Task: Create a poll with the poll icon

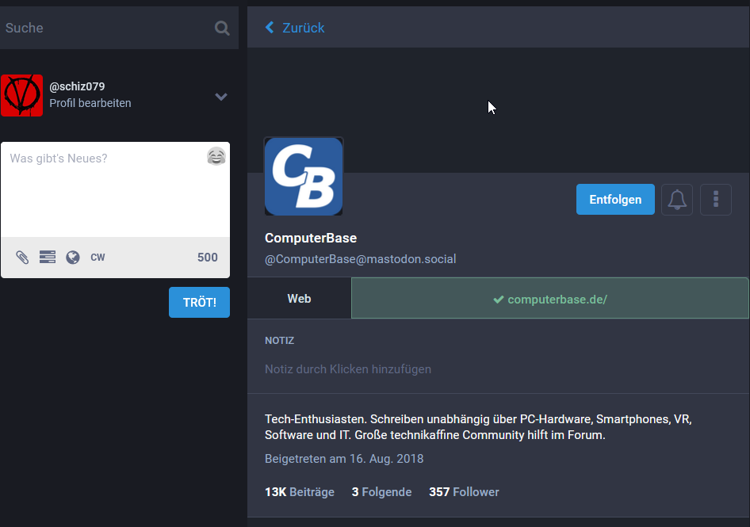Action: coord(47,258)
